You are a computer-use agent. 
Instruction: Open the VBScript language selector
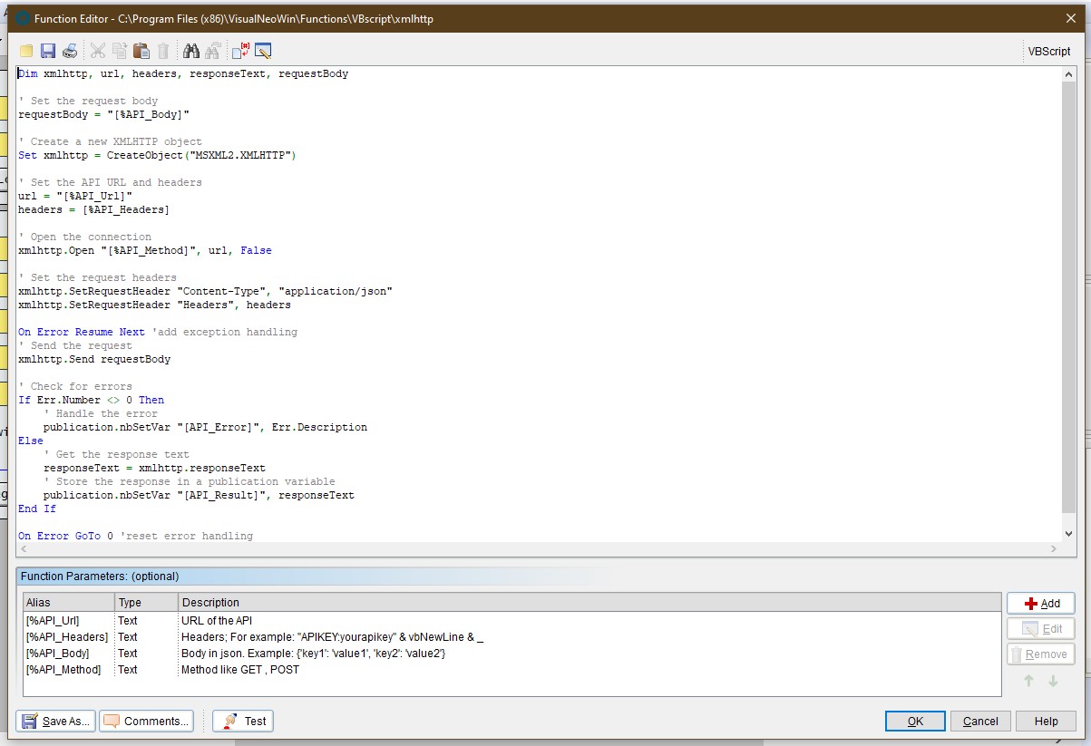click(1048, 52)
